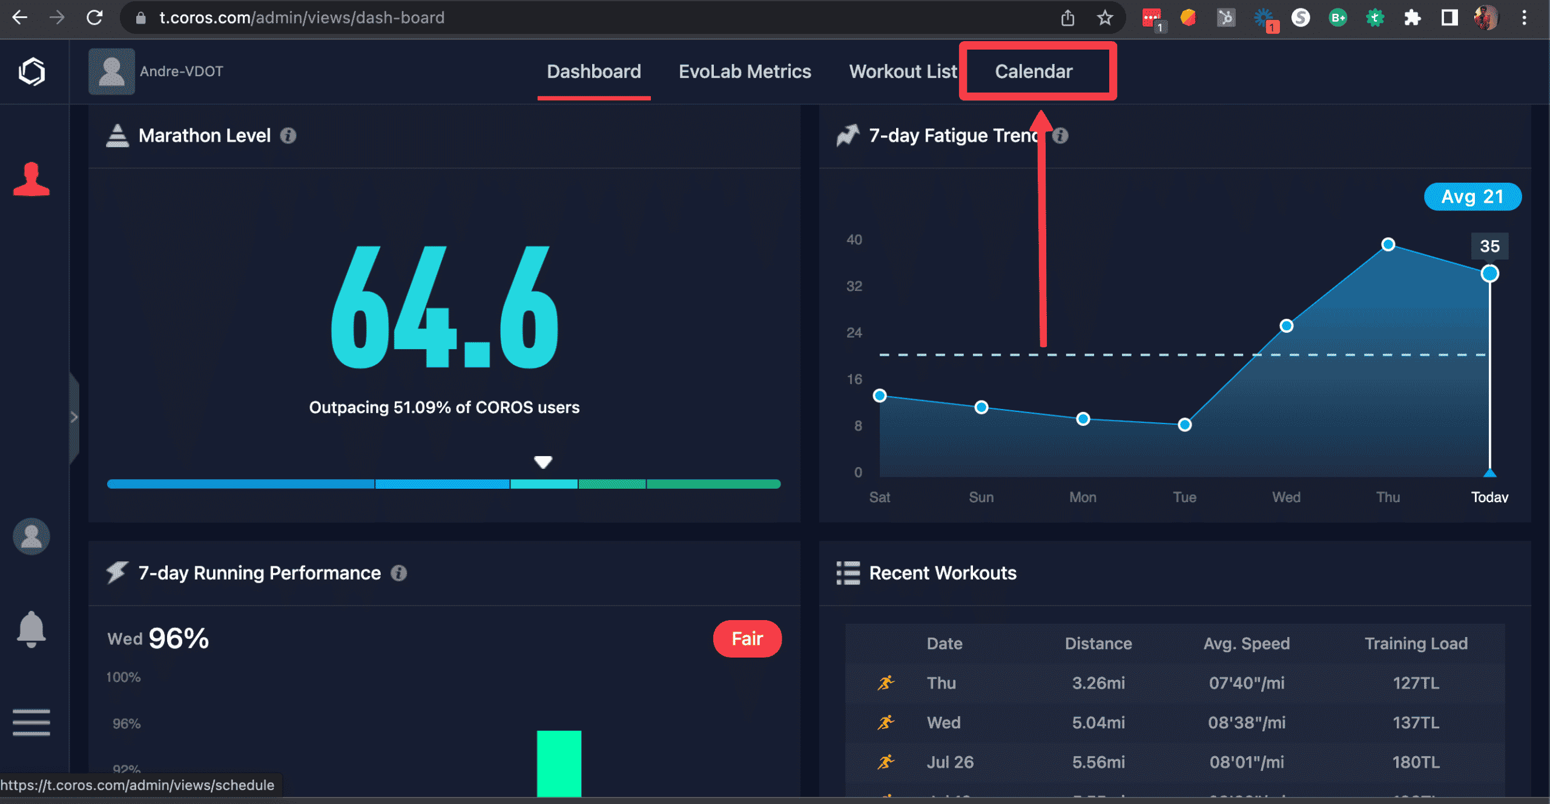Viewport: 1550px width, 804px height.
Task: Open the notifications bell icon
Action: click(x=31, y=629)
